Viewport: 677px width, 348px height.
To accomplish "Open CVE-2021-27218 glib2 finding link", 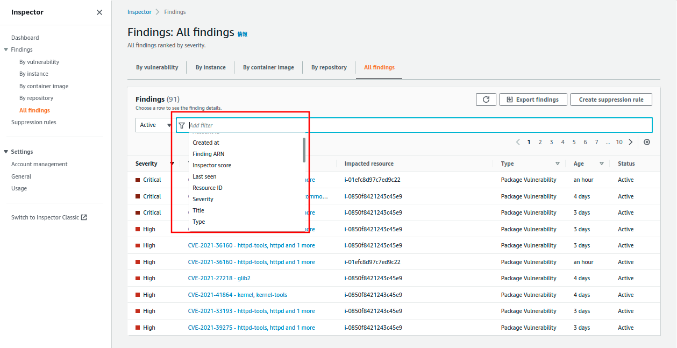I will pyautogui.click(x=219, y=278).
